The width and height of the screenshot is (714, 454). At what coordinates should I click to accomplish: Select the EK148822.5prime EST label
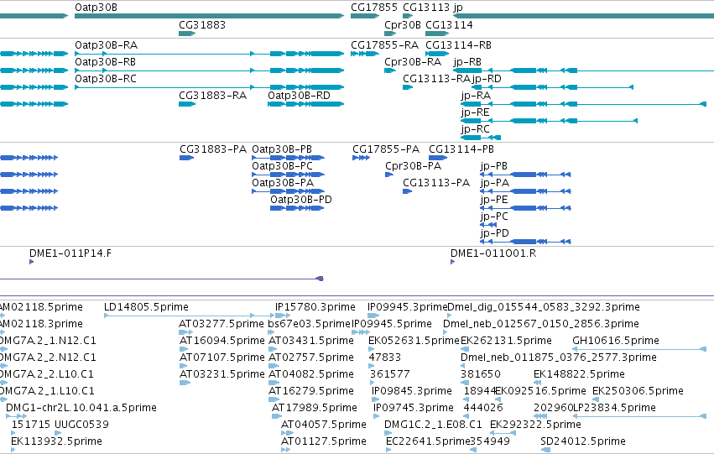[579, 375]
